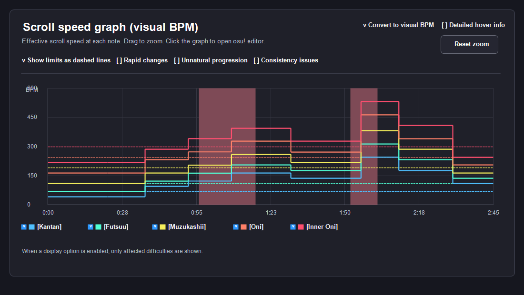Click the [Oni] legend label

(256, 227)
